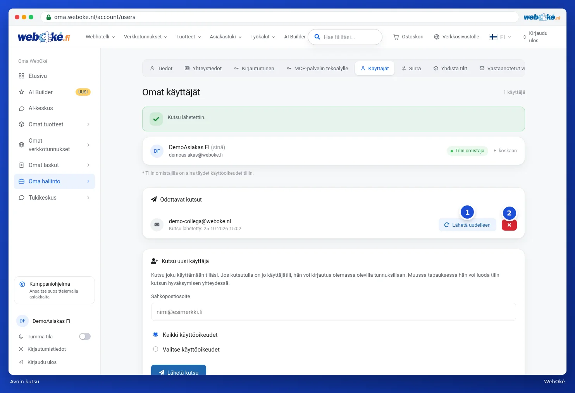This screenshot has height=393, width=575.
Task: Open the Ostoskori shopping cart
Action: [x=408, y=37]
